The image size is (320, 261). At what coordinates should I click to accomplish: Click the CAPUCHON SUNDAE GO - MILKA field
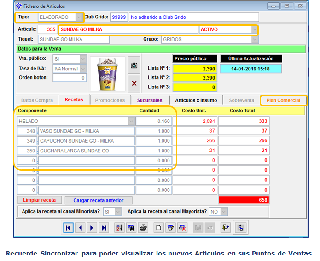[87, 141]
